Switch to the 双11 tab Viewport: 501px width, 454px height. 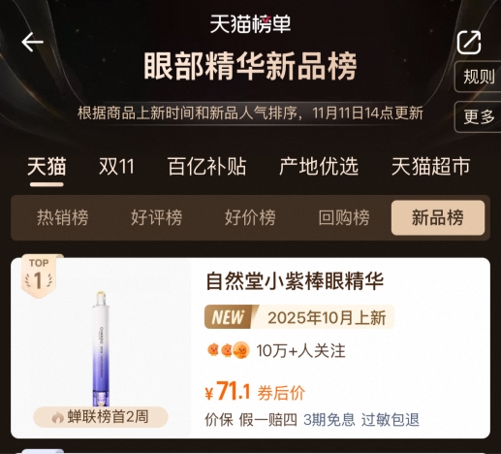pyautogui.click(x=116, y=167)
